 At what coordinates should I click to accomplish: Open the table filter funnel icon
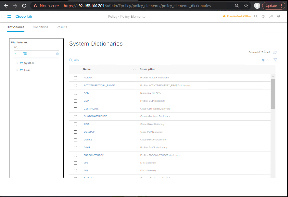click(x=275, y=60)
